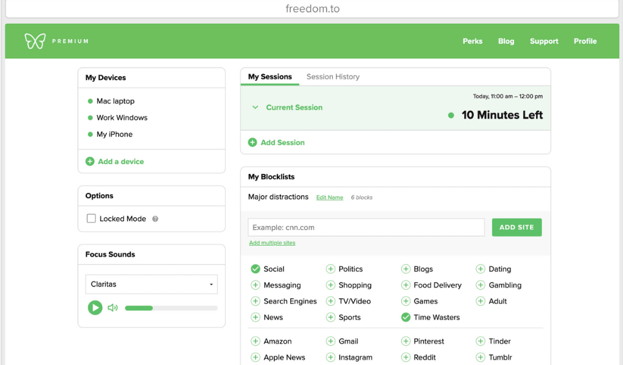Add Sports category to blocklist
Image resolution: width=623 pixels, height=365 pixels.
pos(330,317)
